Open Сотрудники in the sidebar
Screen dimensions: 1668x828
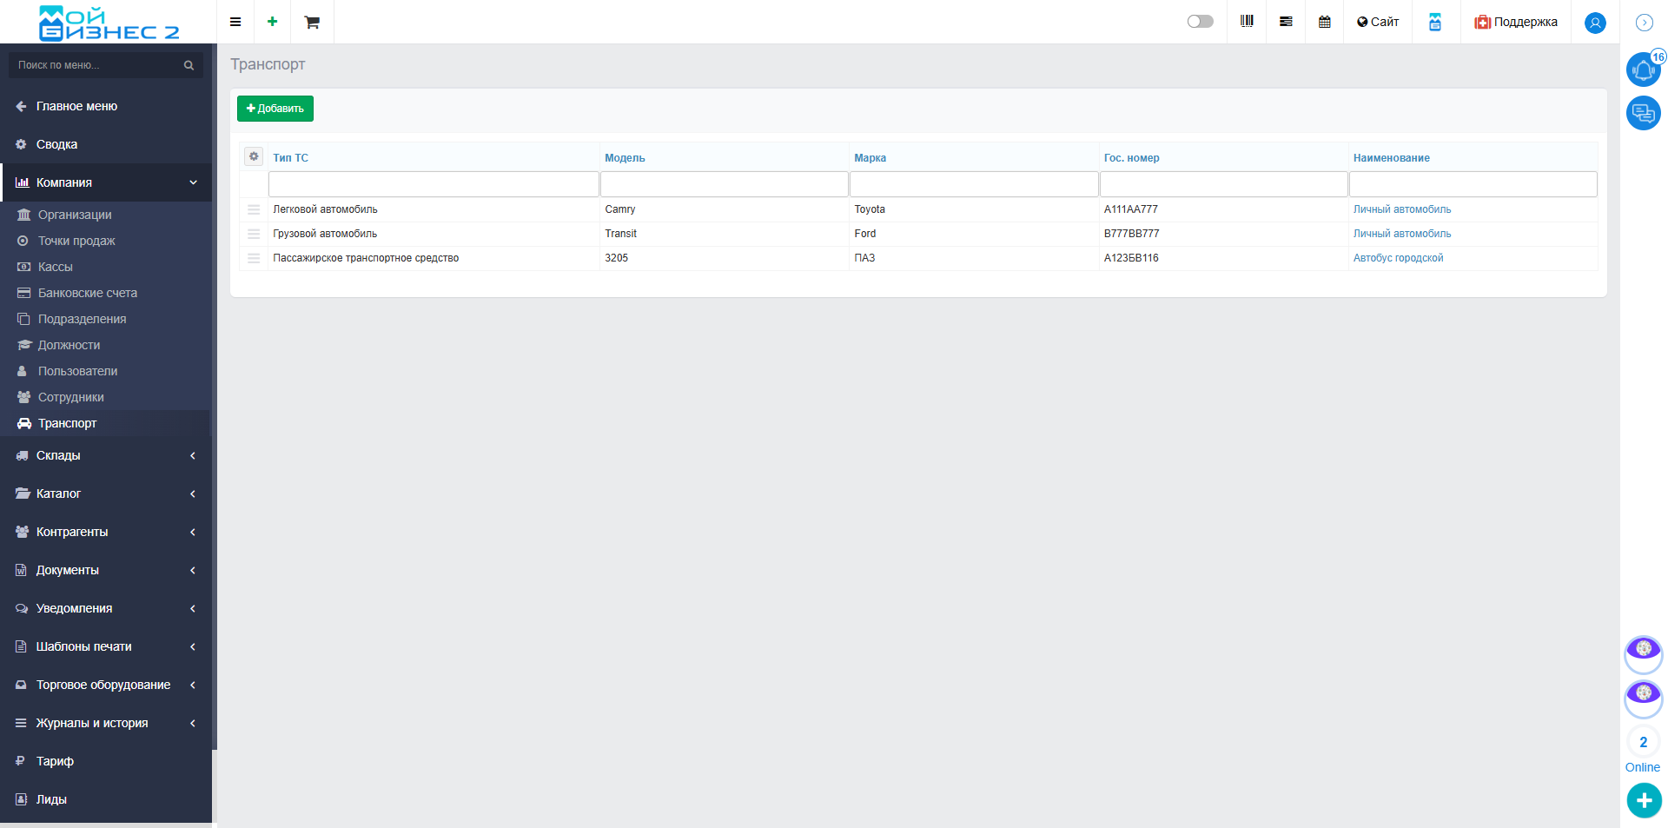click(71, 397)
